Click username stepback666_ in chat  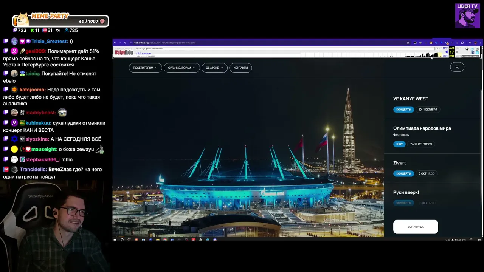click(x=43, y=160)
